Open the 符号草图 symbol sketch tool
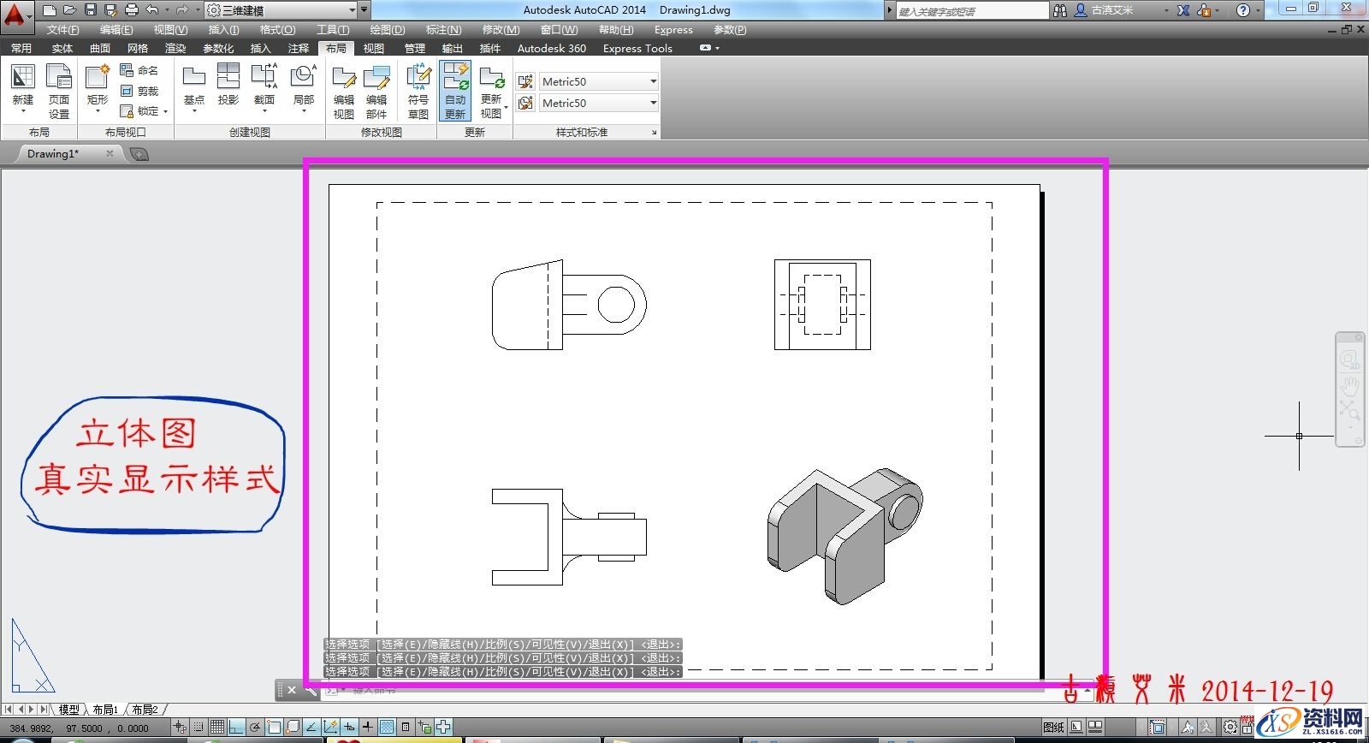The height and width of the screenshot is (743, 1369). click(418, 90)
